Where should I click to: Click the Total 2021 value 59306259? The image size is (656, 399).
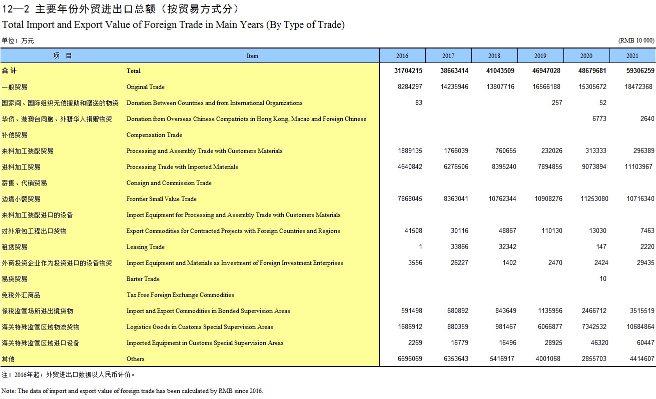point(640,71)
